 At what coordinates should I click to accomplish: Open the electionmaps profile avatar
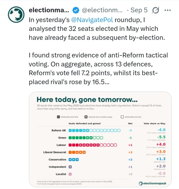click(x=16, y=14)
